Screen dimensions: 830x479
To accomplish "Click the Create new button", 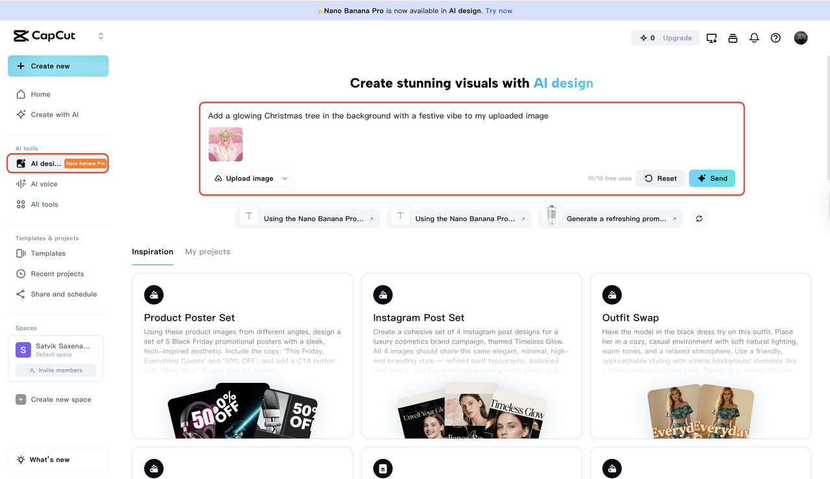I will pos(58,66).
